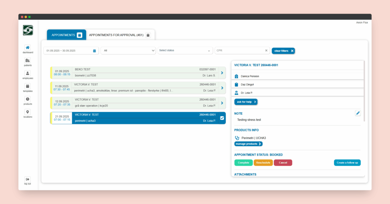Go to patients section icon
Image resolution: width=390 pixels, height=204 pixels.
coord(27,61)
